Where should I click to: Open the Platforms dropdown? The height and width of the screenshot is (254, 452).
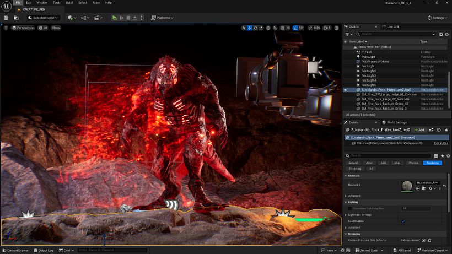pos(162,18)
